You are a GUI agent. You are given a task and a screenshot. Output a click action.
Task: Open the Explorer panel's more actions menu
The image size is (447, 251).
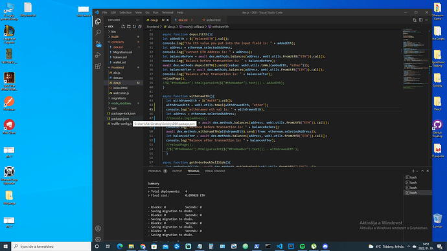point(138,20)
